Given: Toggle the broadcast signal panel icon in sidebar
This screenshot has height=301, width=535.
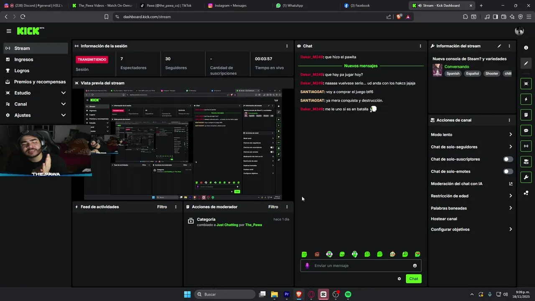Looking at the screenshot, I should click(526, 146).
